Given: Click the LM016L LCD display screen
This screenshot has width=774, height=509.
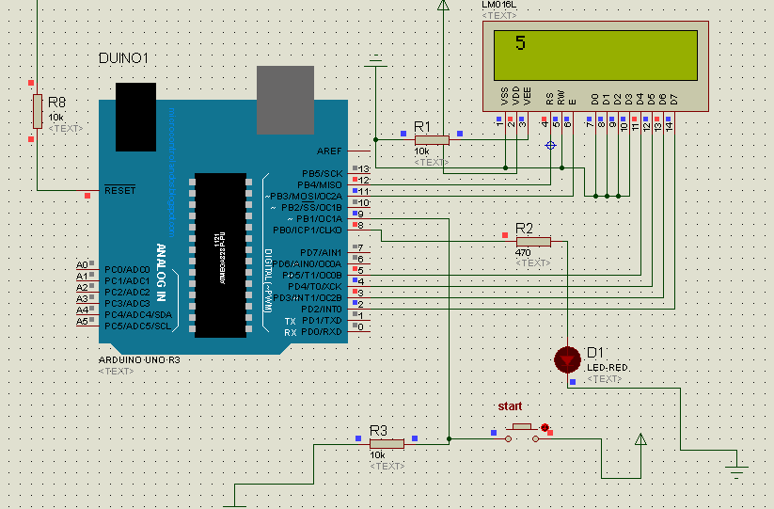Looking at the screenshot, I should click(595, 56).
